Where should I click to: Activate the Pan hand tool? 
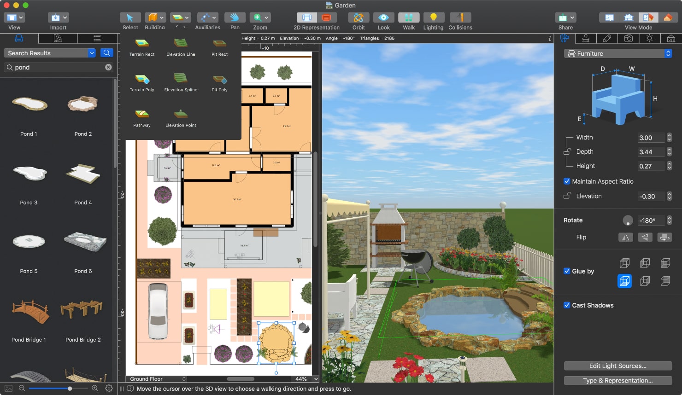click(x=235, y=17)
